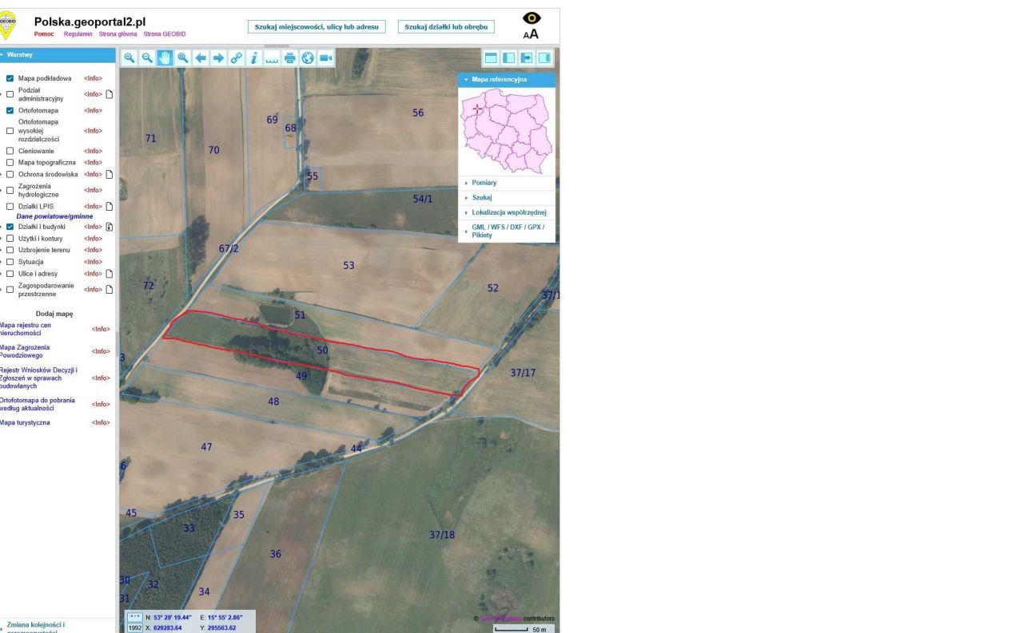Change font size with AA icon
1023x633 pixels.
click(x=531, y=34)
